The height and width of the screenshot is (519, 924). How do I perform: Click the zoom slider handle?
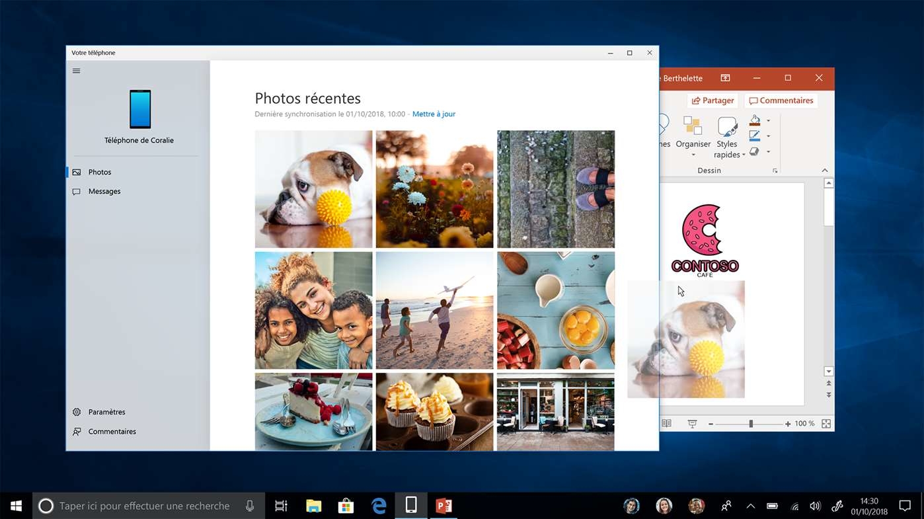click(x=751, y=424)
